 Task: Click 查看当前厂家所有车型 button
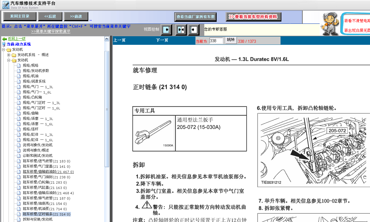[195, 17]
